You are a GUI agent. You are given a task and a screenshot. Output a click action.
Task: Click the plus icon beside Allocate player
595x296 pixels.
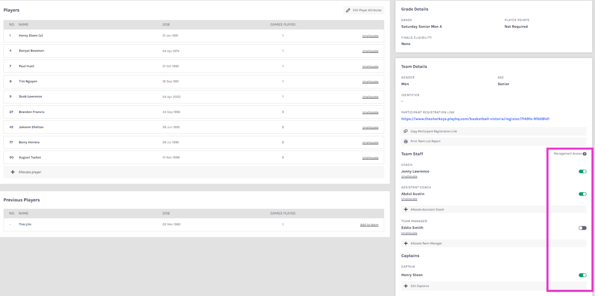[13, 172]
